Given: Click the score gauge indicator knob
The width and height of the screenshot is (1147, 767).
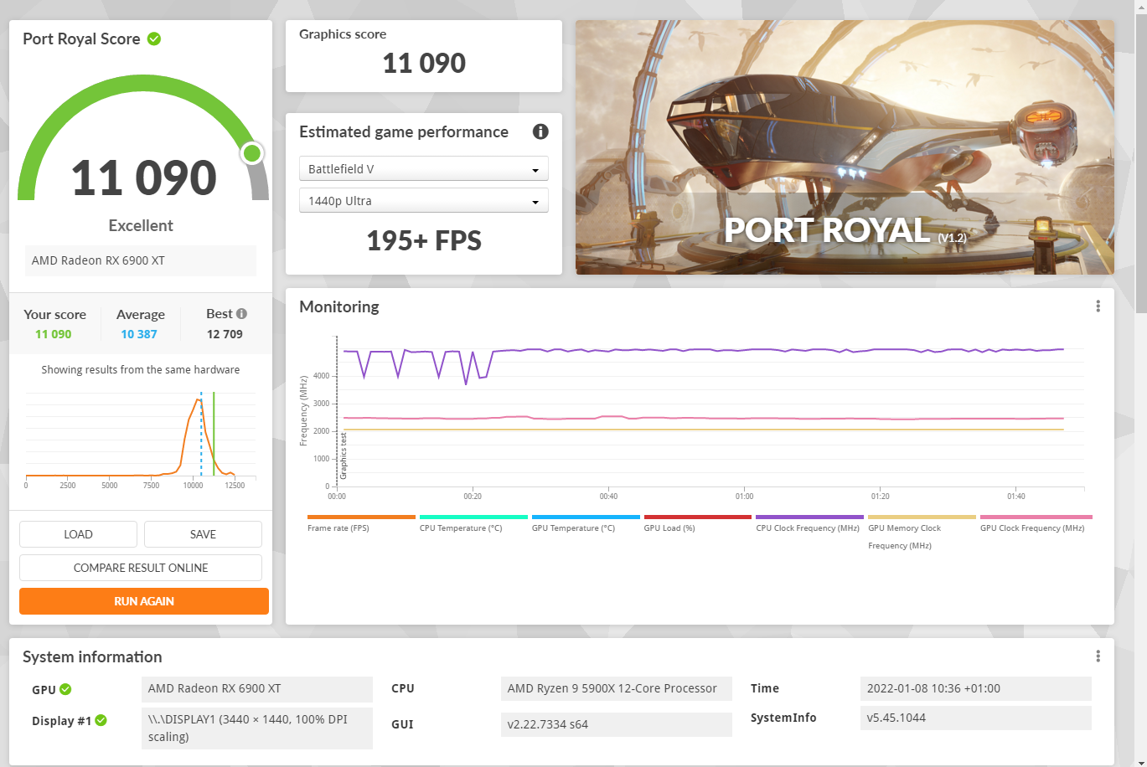Looking at the screenshot, I should [252, 153].
